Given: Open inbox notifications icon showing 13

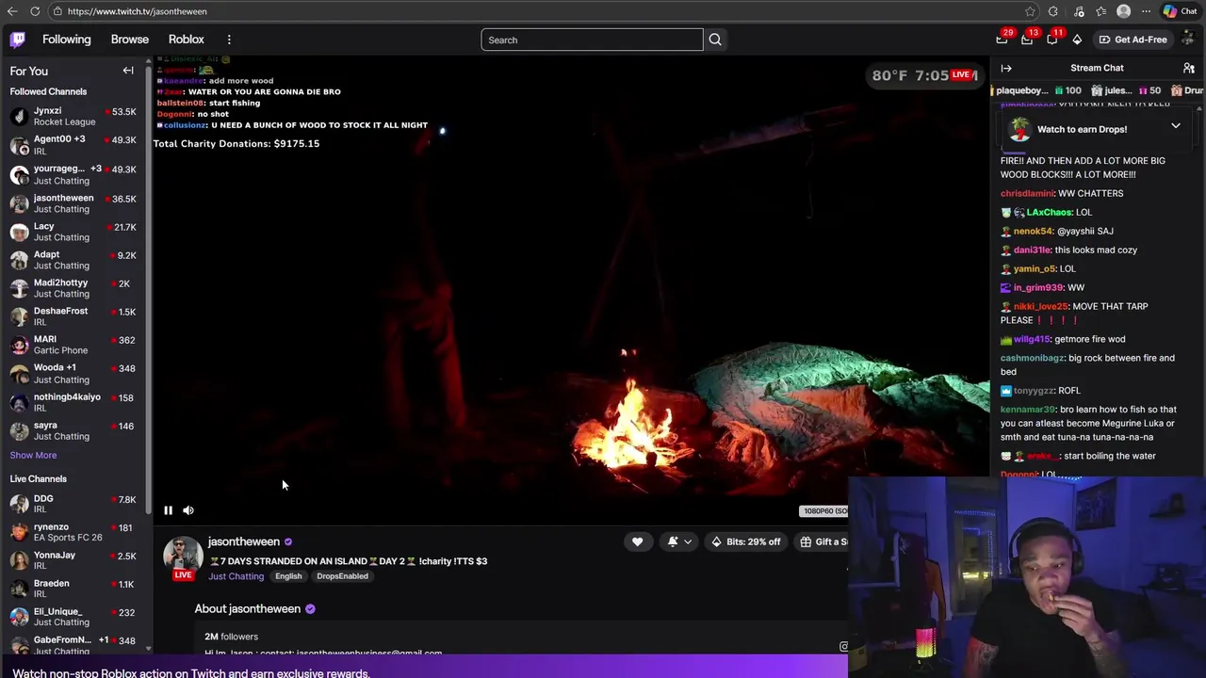Looking at the screenshot, I should 1027,40.
